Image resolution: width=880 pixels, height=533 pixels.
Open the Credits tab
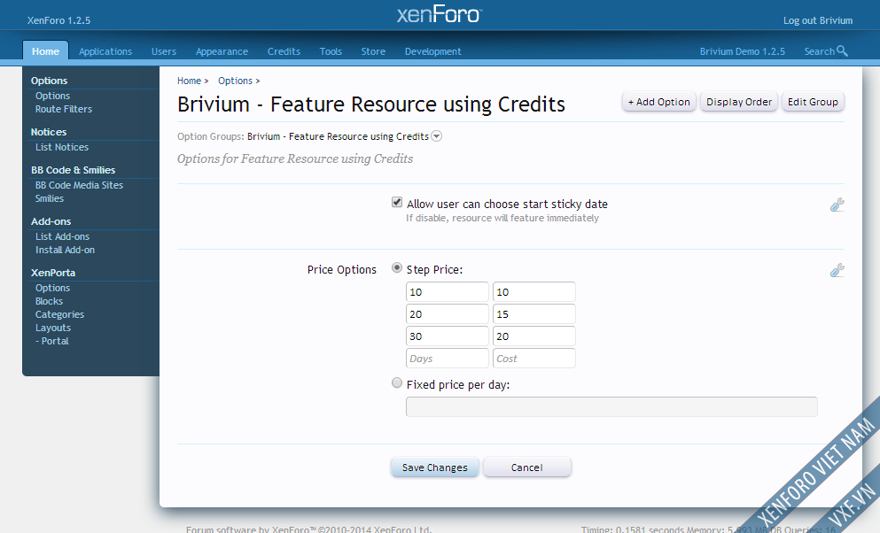tap(284, 51)
